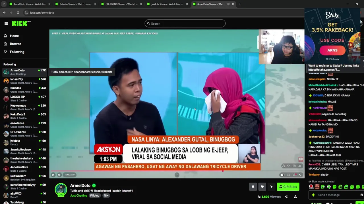This screenshot has width=364, height=204.
Task: Click the sparkle subscribe icon
Action: pyautogui.click(x=271, y=187)
